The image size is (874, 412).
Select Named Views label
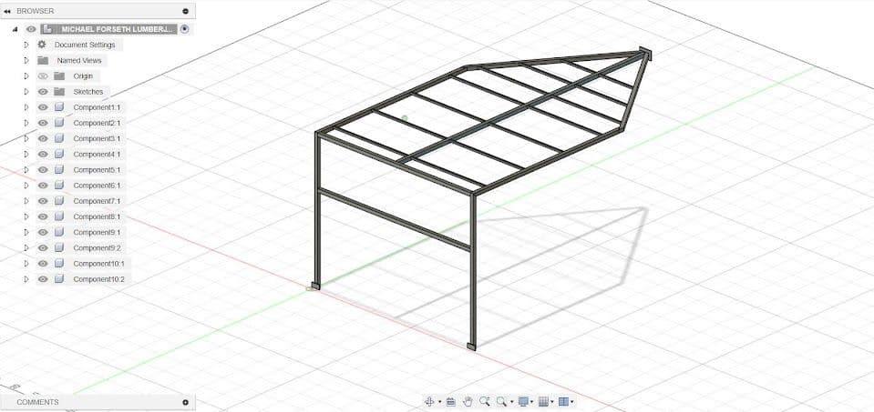pos(79,60)
